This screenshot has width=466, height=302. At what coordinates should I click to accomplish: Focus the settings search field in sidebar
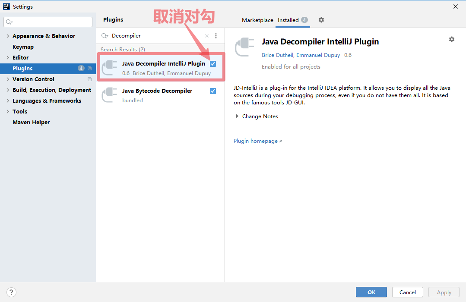(x=48, y=22)
